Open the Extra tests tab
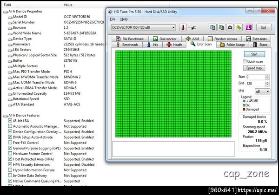 point(256,39)
